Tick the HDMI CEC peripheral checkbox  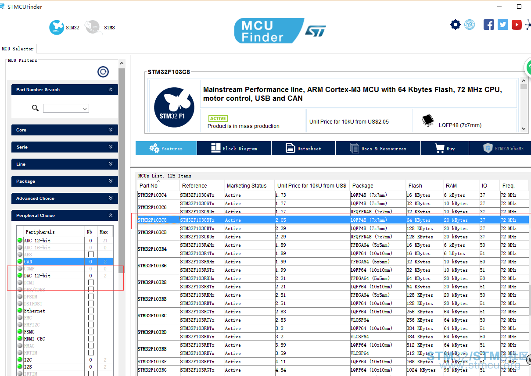coord(91,339)
